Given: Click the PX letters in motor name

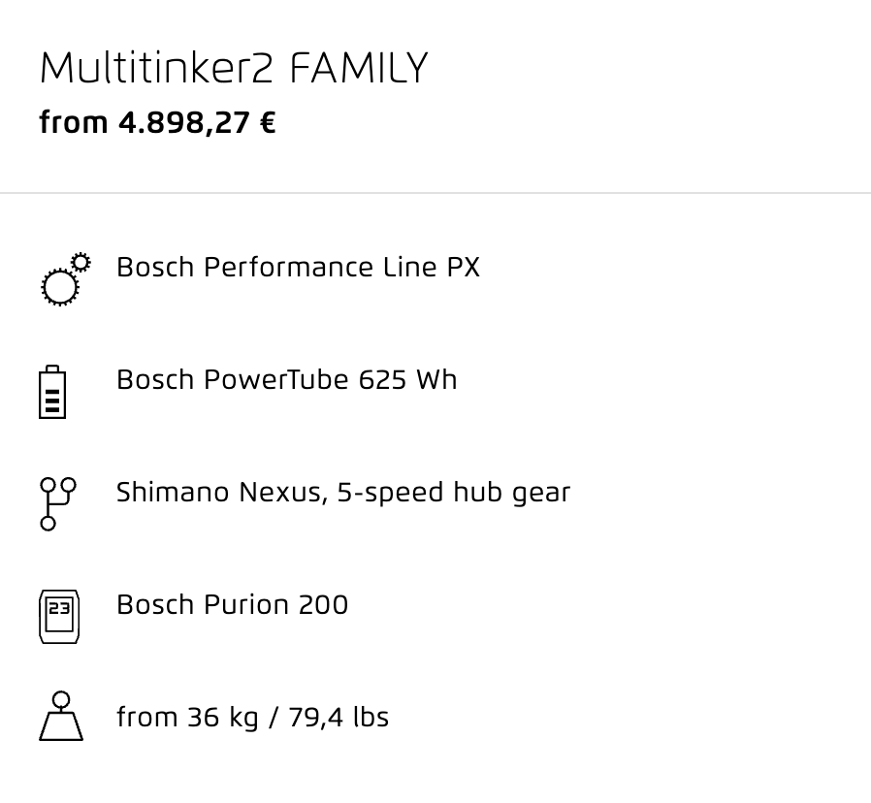Looking at the screenshot, I should [x=464, y=267].
